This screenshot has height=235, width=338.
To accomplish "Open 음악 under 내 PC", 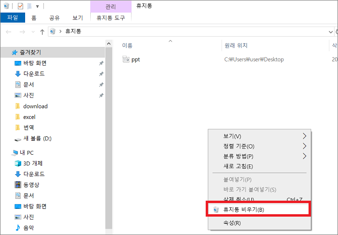I will [28, 228].
